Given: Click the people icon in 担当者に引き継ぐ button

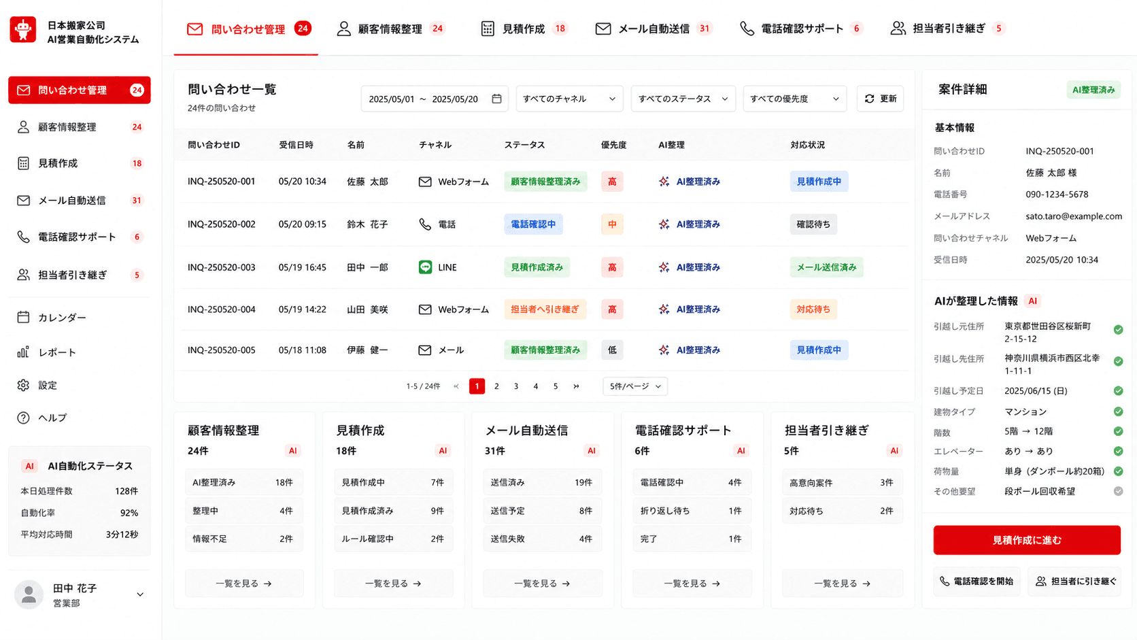Looking at the screenshot, I should (1040, 582).
